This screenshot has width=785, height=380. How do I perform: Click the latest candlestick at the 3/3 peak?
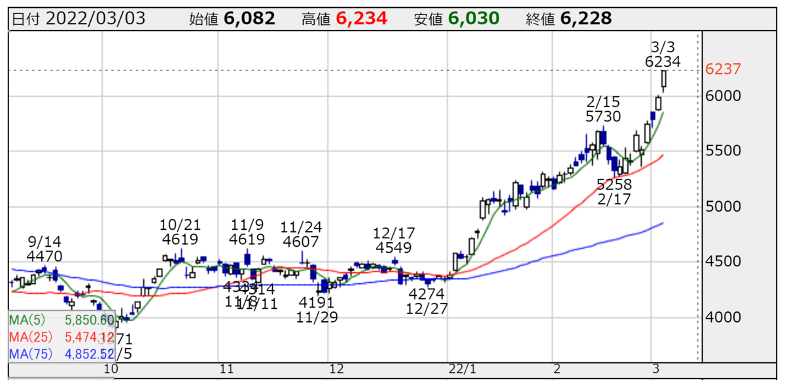point(664,80)
